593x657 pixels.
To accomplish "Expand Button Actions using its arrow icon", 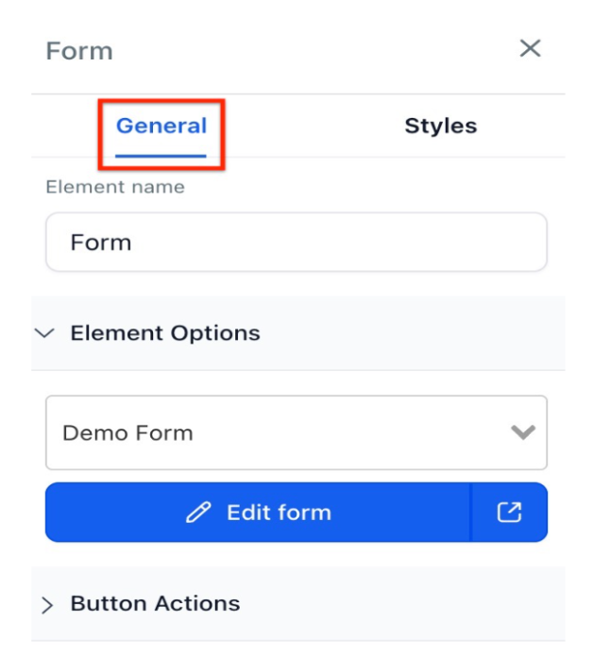I will [x=47, y=605].
